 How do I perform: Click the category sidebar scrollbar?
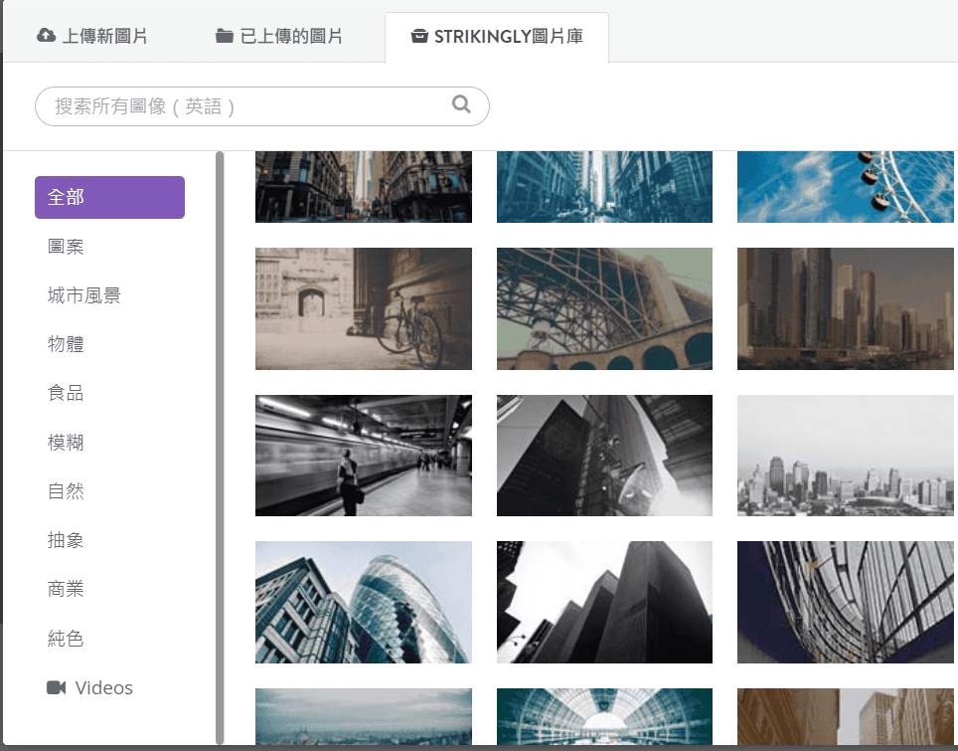tap(220, 448)
